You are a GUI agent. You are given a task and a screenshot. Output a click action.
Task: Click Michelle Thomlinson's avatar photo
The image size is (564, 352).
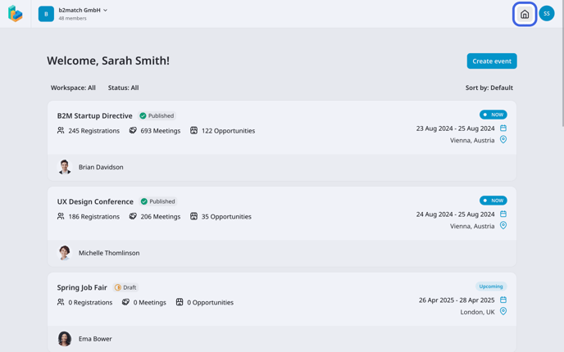65,253
